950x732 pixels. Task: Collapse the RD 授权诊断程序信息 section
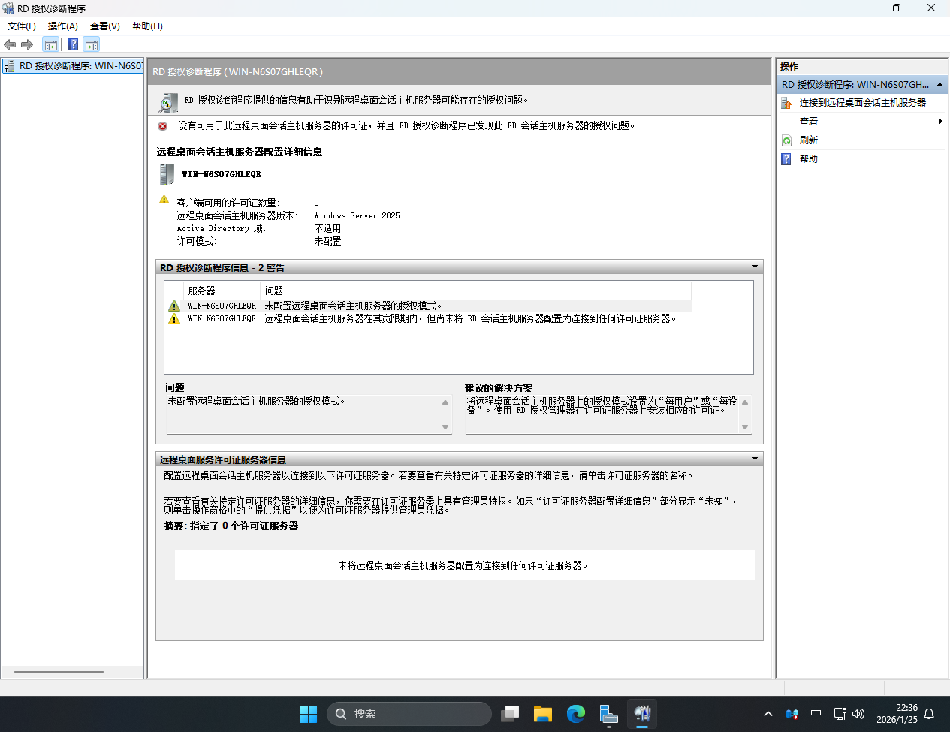click(x=755, y=267)
